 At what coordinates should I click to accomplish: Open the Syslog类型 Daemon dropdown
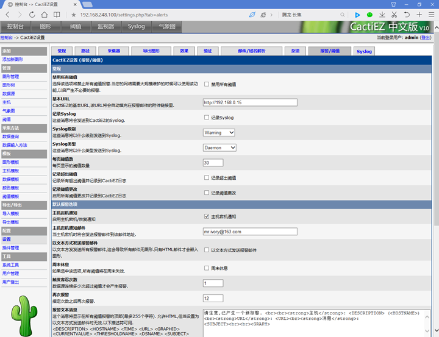[x=220, y=148]
